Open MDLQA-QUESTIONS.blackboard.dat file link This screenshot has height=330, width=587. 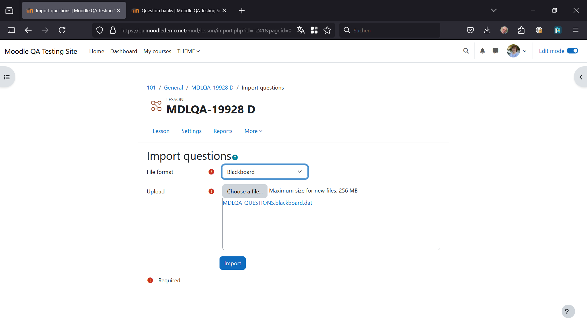coord(268,203)
